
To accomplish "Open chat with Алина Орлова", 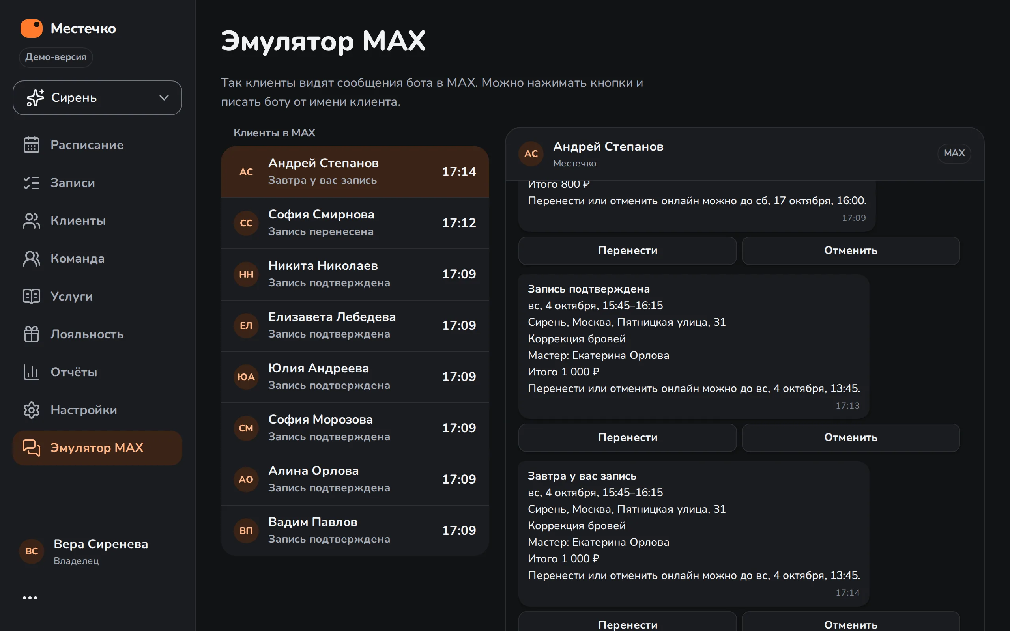I will point(355,479).
